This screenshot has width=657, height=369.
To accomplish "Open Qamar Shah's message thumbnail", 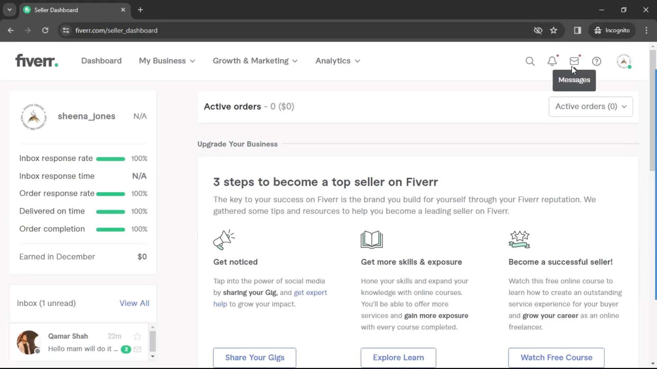I will pyautogui.click(x=28, y=342).
